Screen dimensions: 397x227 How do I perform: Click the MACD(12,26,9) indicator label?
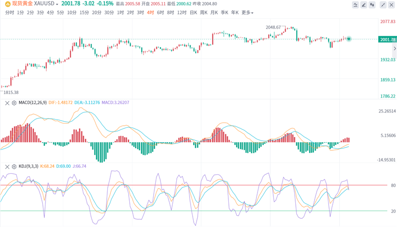click(x=33, y=103)
